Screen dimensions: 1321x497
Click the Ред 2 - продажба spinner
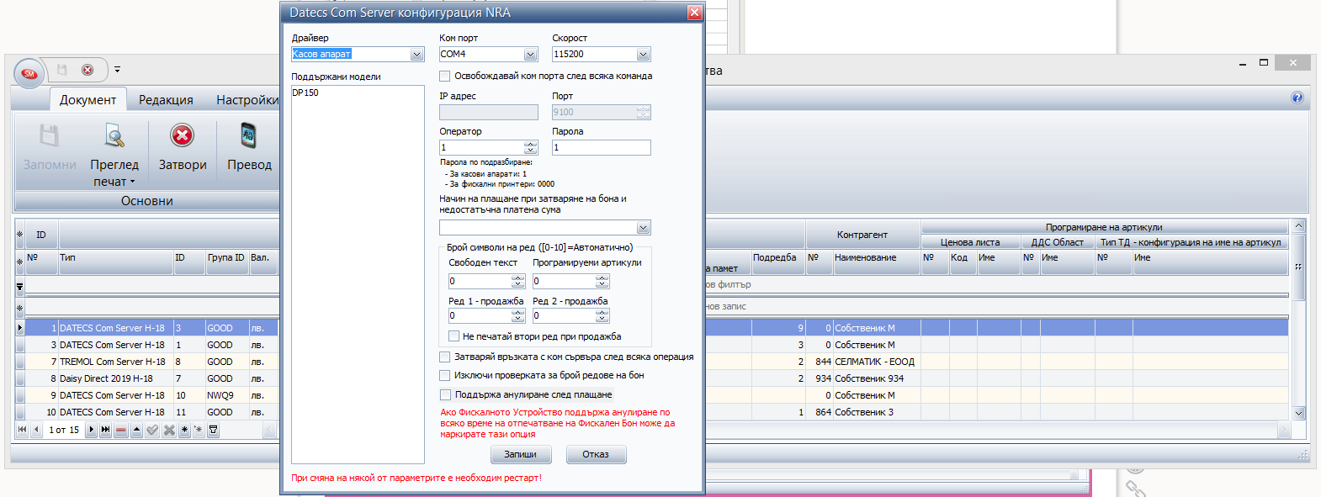(602, 315)
